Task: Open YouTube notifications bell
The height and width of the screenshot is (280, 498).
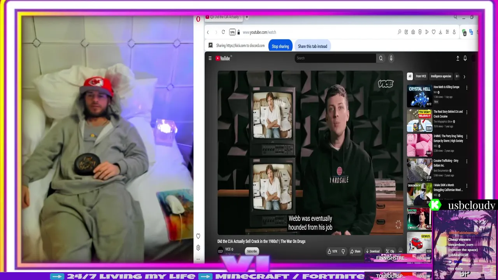Action: point(465,58)
